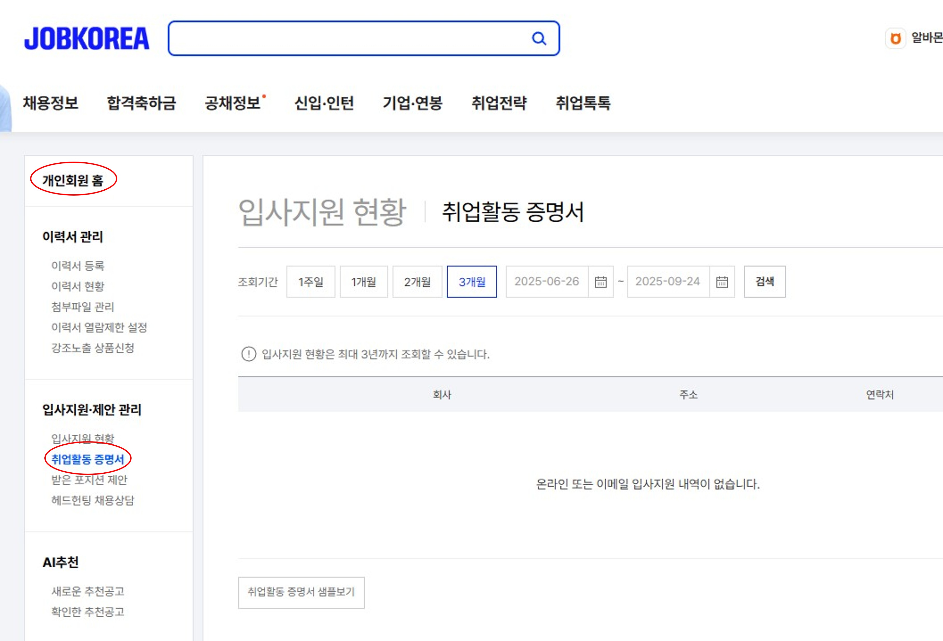This screenshot has width=943, height=641.
Task: Click the start date 2025-06-26 field
Action: tap(546, 282)
